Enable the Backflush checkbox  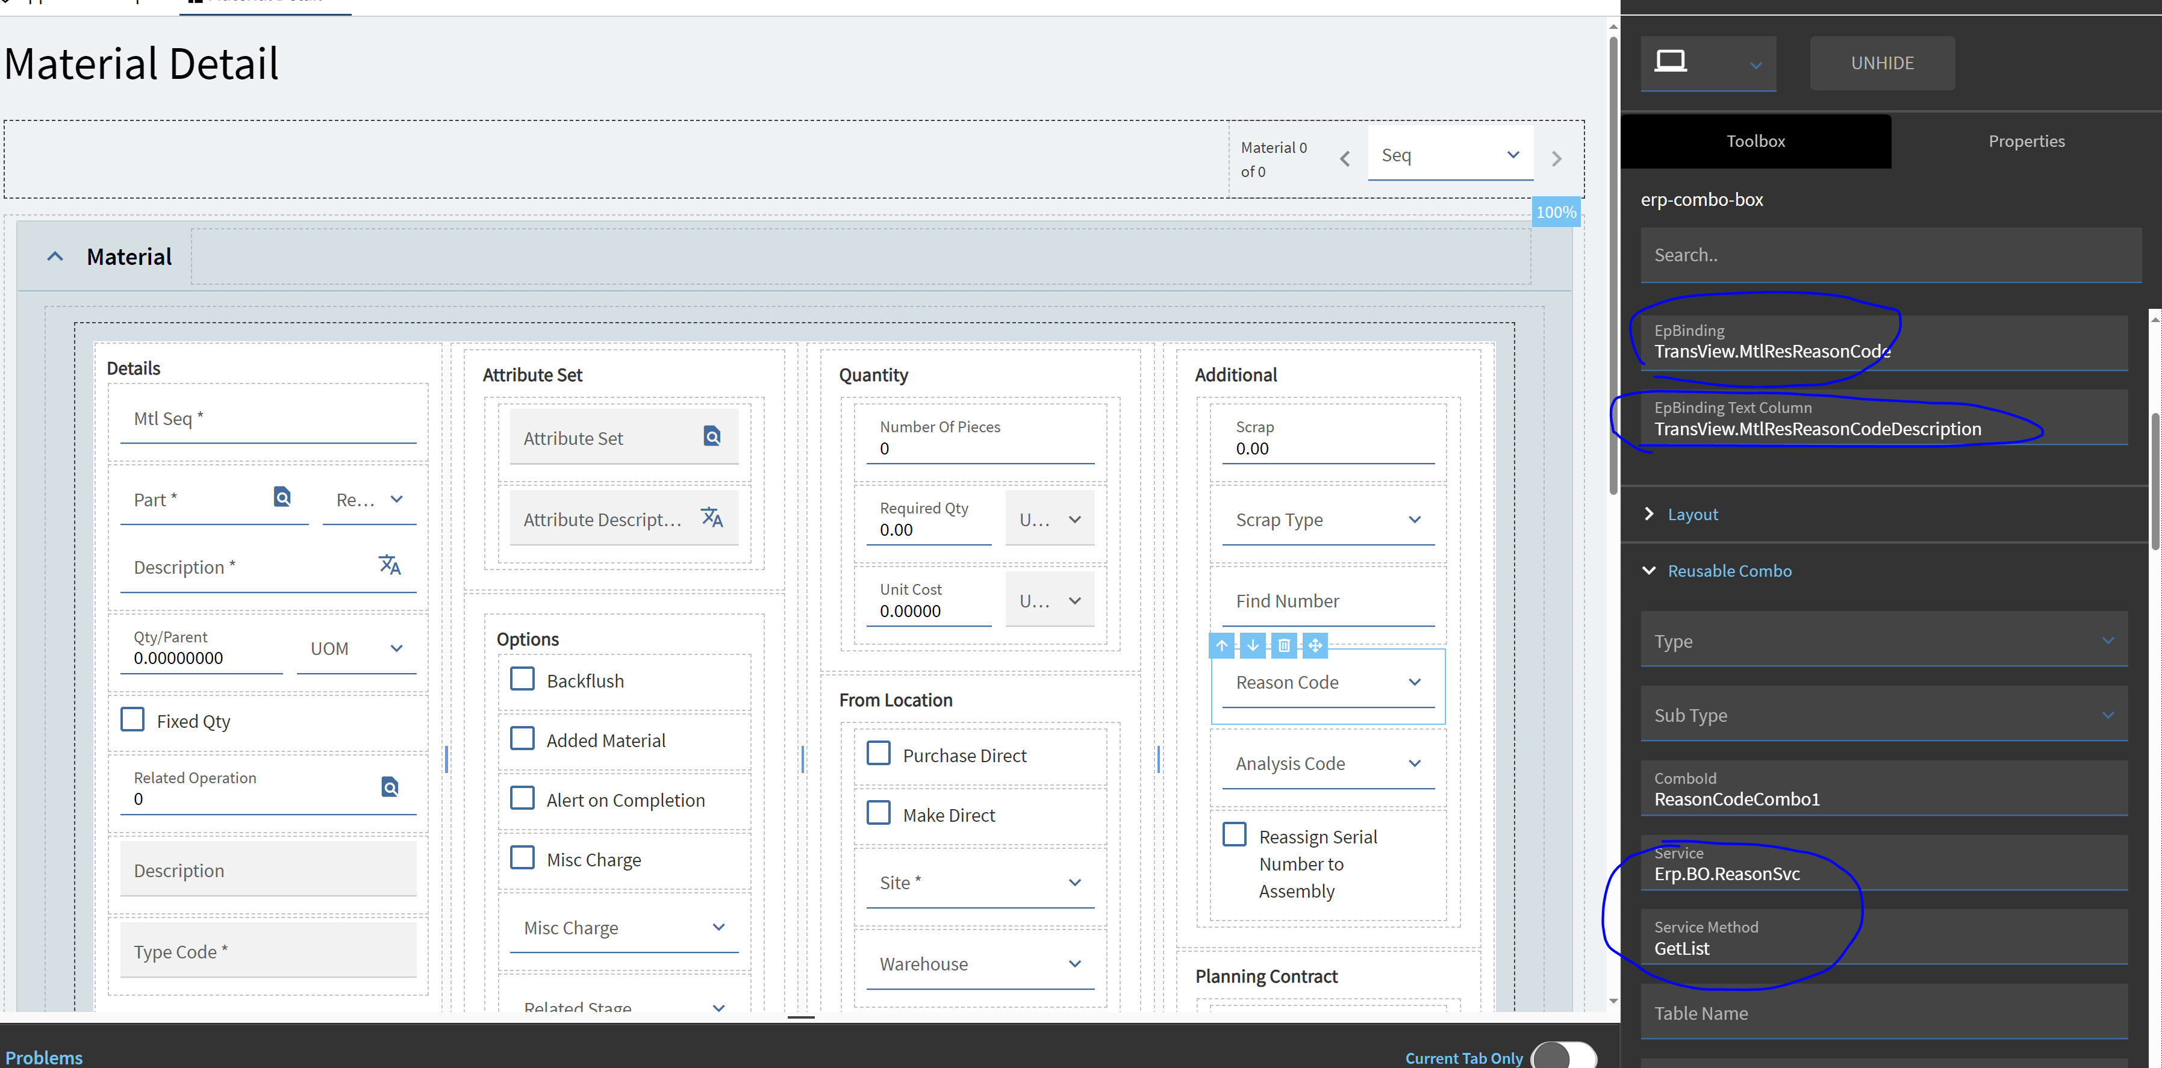(x=522, y=678)
